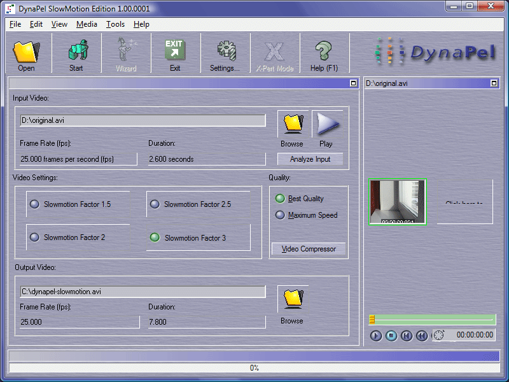Click the output video path field

pos(143,292)
